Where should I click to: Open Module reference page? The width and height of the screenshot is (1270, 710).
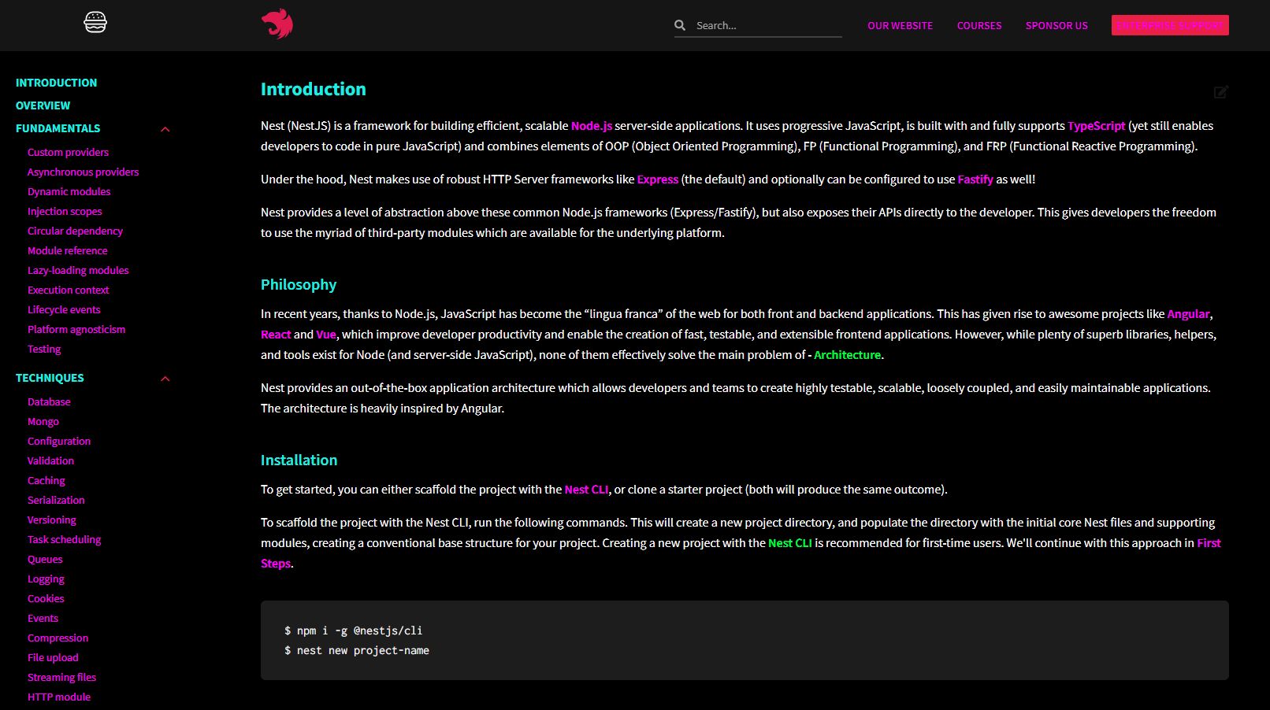point(68,250)
